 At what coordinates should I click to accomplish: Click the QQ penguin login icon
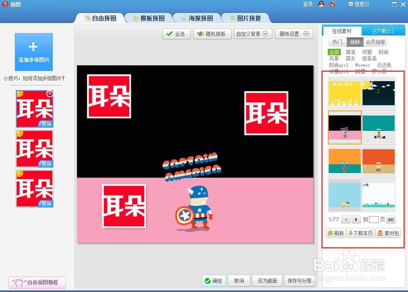coord(322,4)
